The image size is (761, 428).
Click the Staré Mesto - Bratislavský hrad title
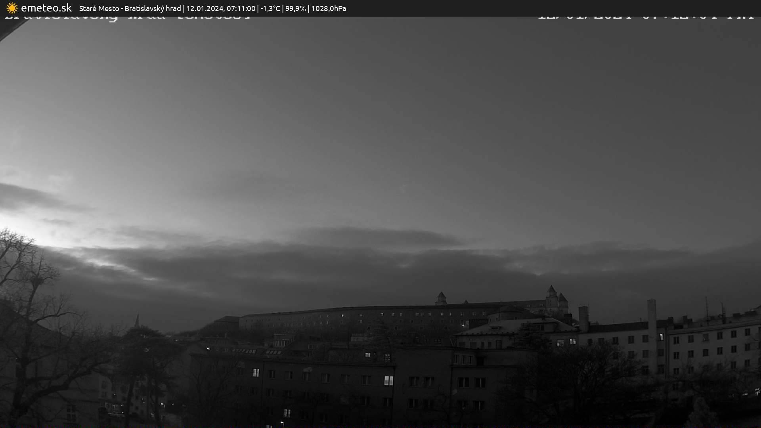(130, 8)
